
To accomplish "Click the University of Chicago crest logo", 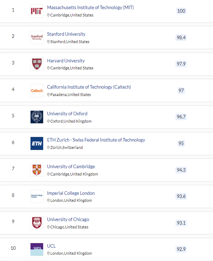I will 37,223.
